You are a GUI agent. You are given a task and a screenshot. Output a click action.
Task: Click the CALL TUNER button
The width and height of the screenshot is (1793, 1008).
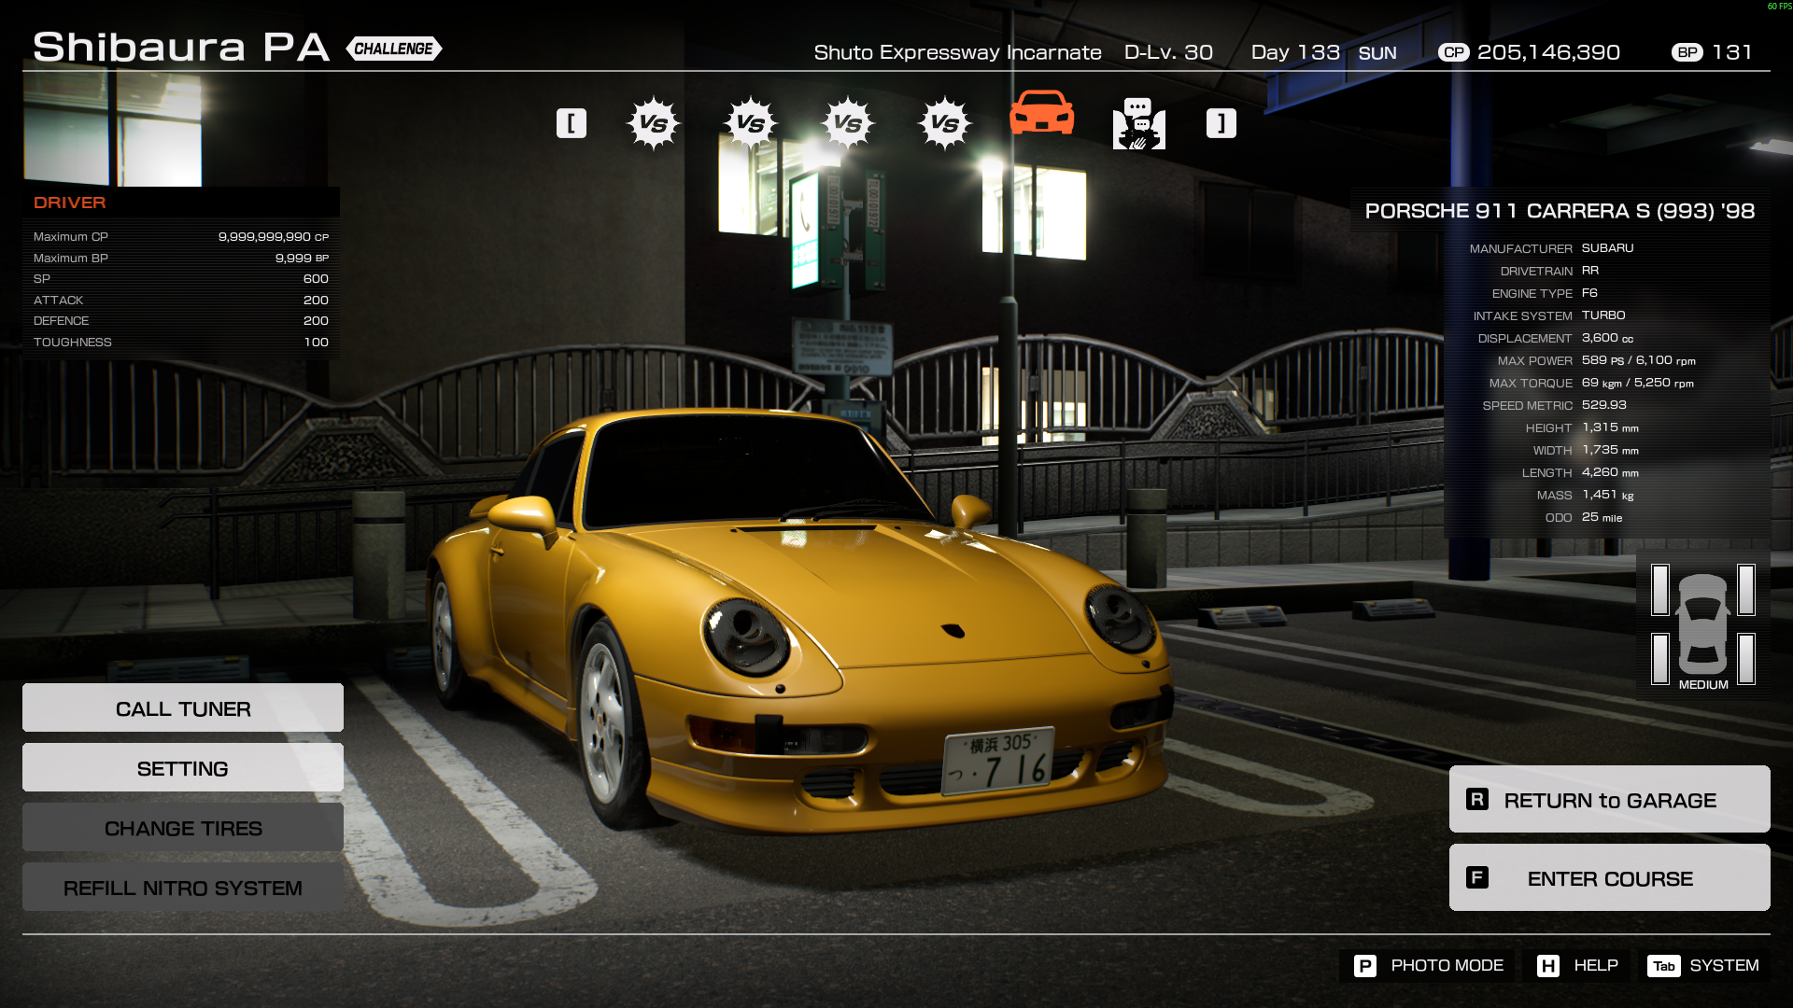click(183, 708)
